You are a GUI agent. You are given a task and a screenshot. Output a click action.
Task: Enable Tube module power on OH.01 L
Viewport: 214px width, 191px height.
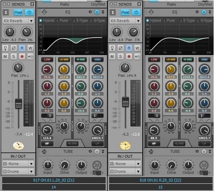point(97,152)
